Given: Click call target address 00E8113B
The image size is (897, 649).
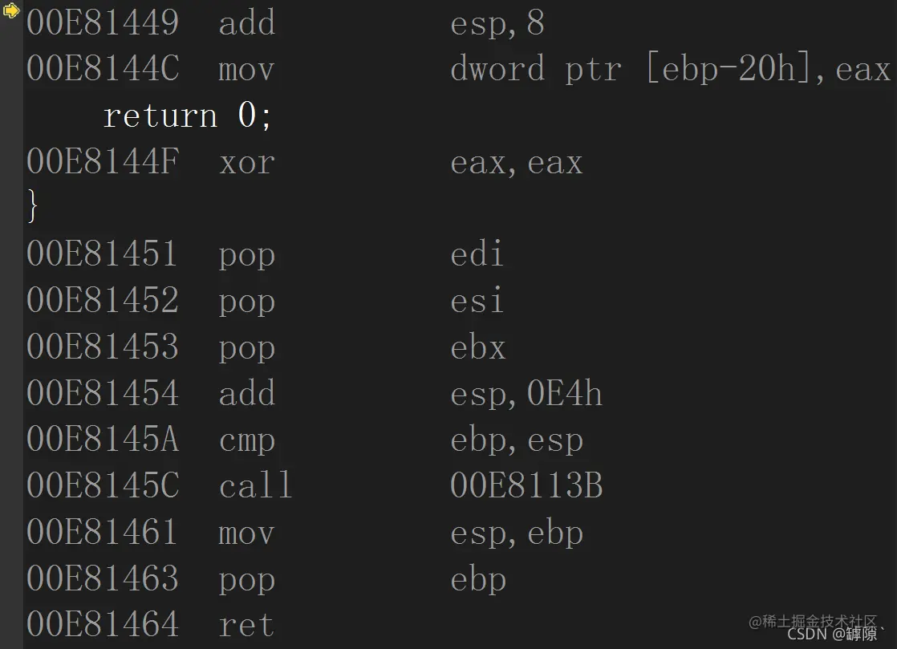Looking at the screenshot, I should (526, 485).
